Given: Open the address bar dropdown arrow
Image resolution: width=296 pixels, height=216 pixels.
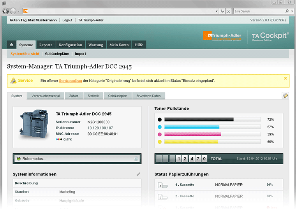Looking at the screenshot, I should 217,11.
